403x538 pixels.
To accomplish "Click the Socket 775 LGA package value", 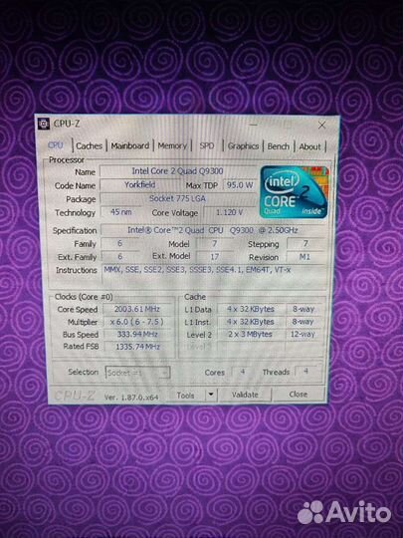I will (x=177, y=198).
